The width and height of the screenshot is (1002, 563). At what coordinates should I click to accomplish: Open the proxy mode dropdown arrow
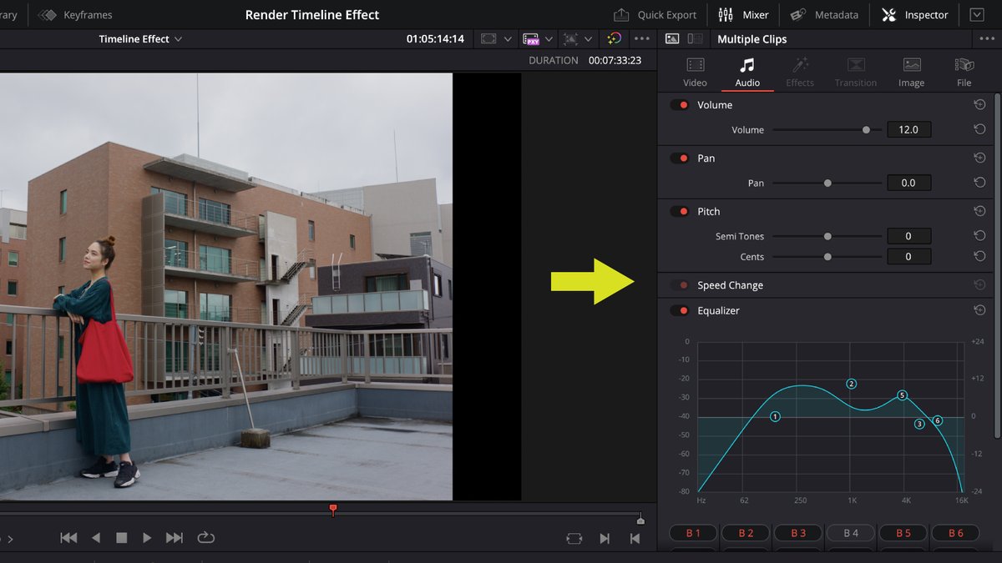tap(548, 38)
